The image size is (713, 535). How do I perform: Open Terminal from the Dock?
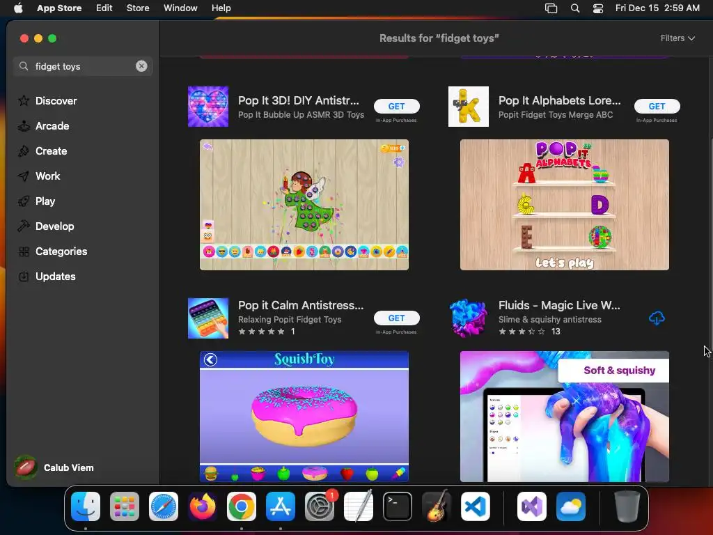tap(398, 506)
